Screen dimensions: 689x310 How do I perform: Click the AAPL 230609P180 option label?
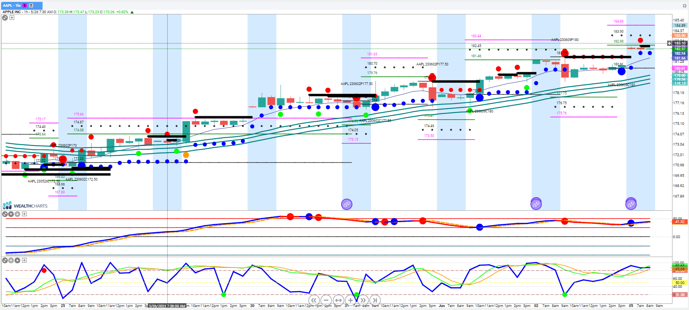[x=565, y=40]
